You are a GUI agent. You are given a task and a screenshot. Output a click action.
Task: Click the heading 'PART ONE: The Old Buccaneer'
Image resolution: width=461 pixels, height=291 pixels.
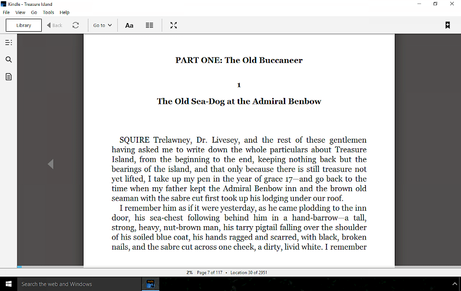coord(239,60)
